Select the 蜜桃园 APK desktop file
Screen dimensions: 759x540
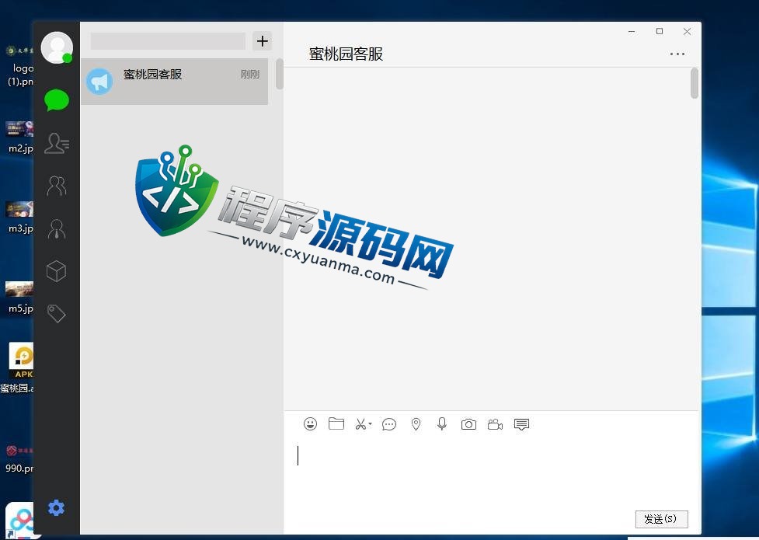(x=17, y=368)
